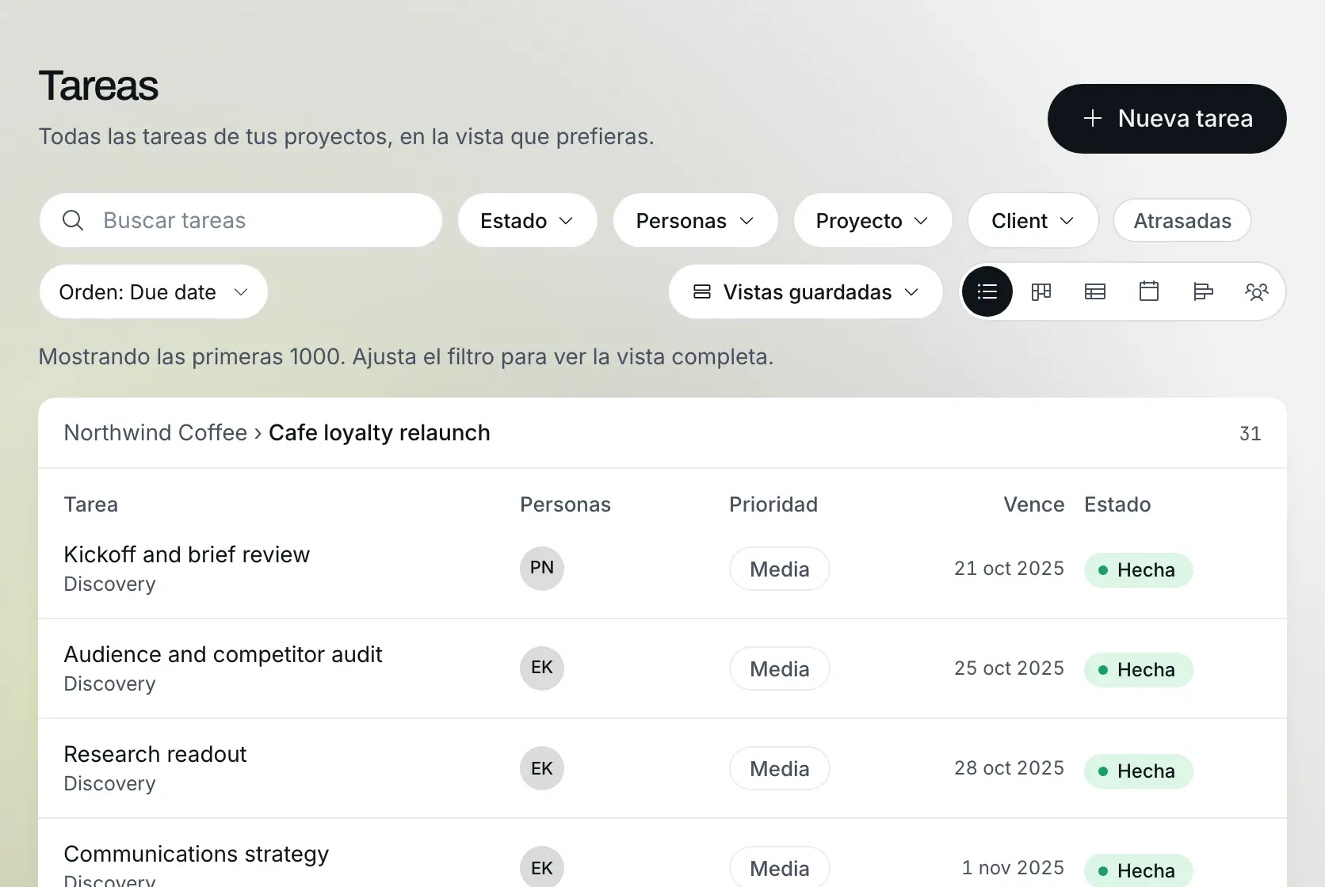
Task: Click the plus icon in Nueva tarea
Action: tap(1093, 118)
